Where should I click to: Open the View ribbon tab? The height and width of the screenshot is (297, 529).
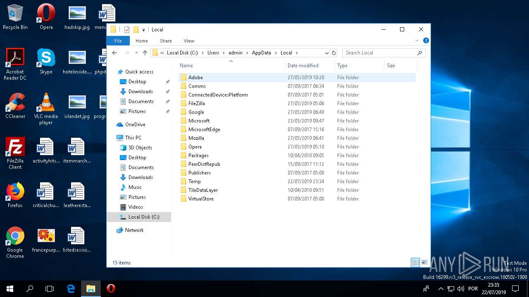pyautogui.click(x=189, y=41)
